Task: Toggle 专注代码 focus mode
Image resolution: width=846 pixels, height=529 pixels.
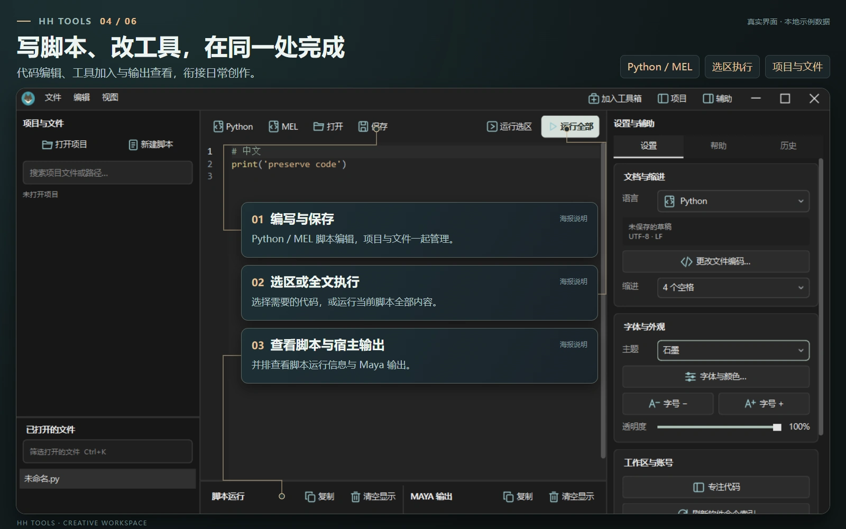Action: pyautogui.click(x=716, y=487)
